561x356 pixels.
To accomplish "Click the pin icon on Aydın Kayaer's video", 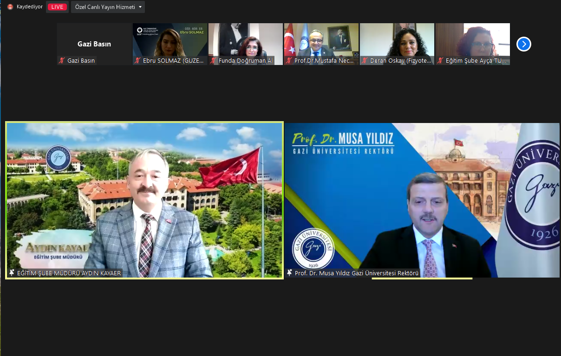I will (x=12, y=273).
